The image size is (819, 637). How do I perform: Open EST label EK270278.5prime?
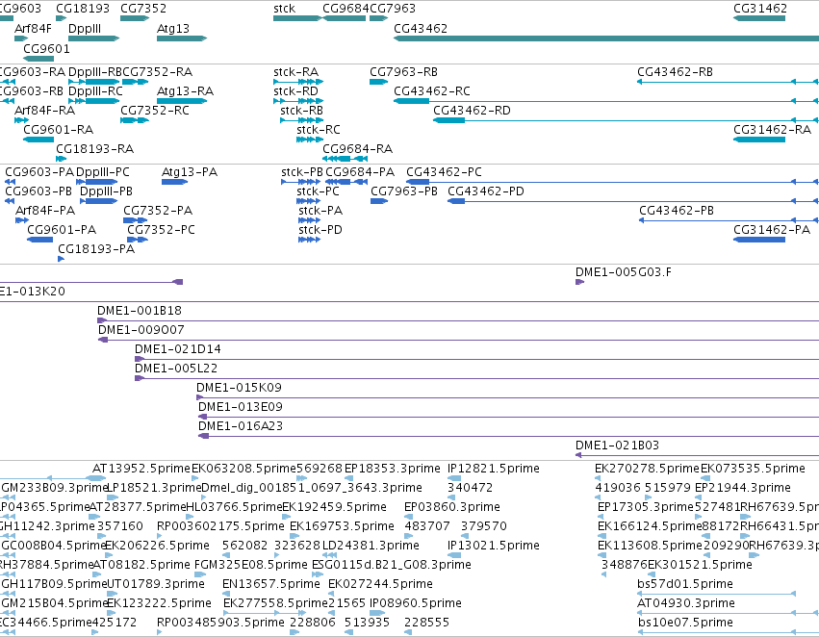(x=647, y=469)
